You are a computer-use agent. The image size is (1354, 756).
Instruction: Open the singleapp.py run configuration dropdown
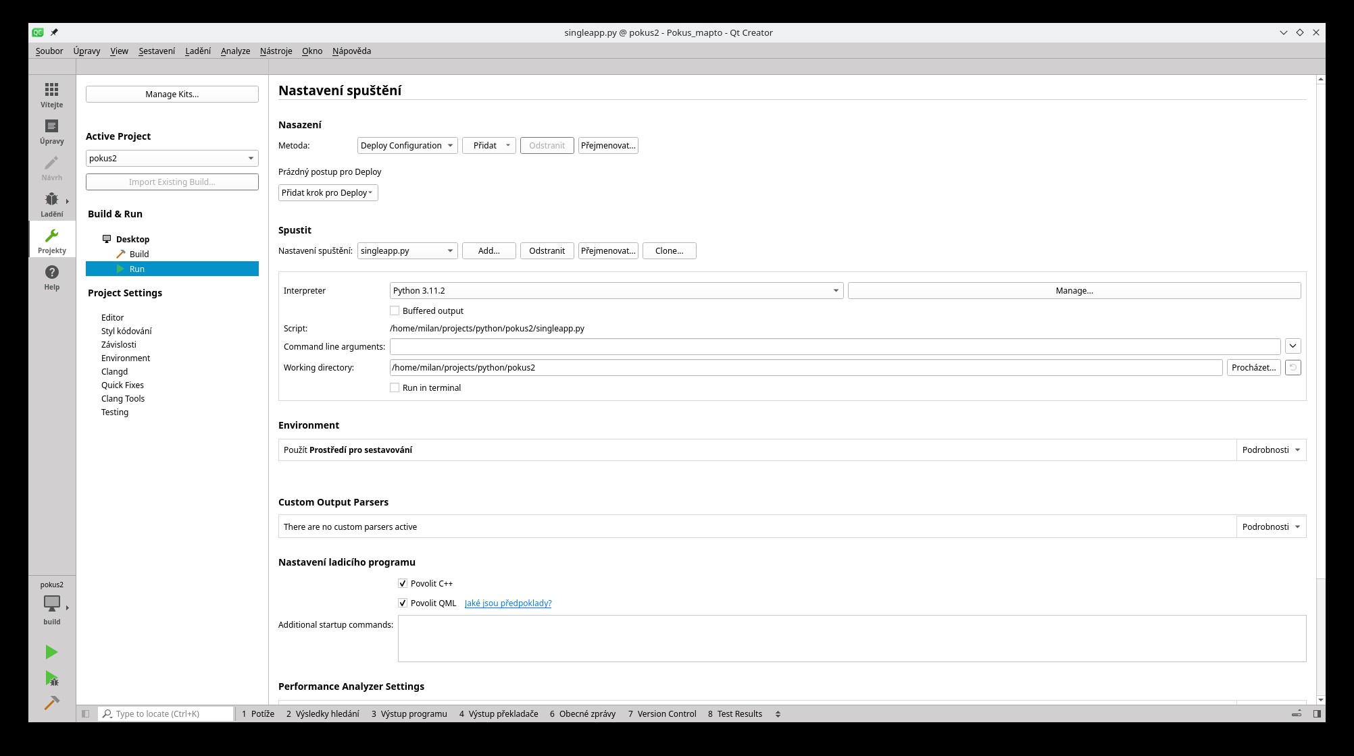(x=407, y=250)
